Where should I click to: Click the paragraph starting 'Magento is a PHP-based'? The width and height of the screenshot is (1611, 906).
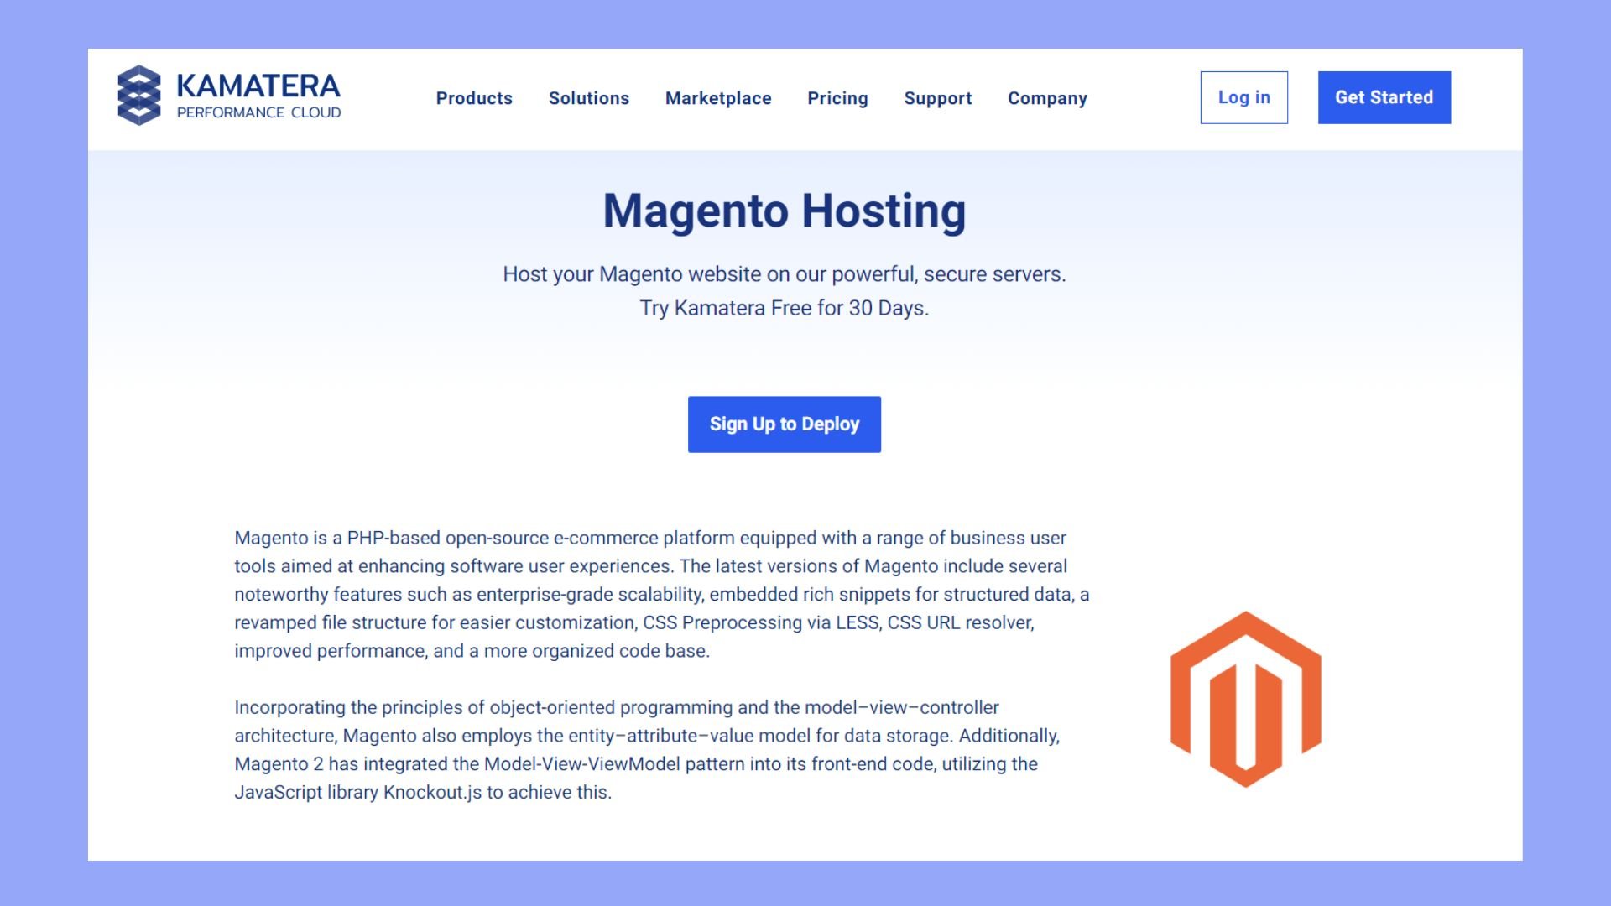click(x=661, y=594)
